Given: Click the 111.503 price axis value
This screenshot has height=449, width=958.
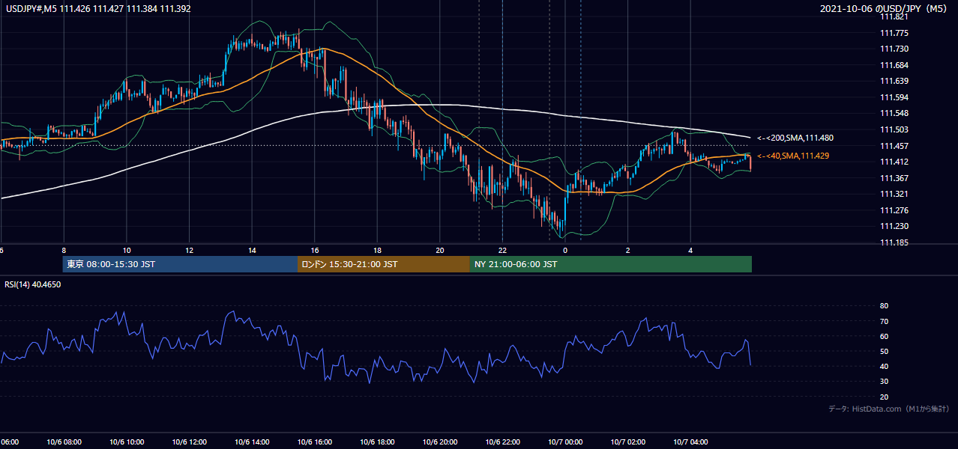Looking at the screenshot, I should coord(894,130).
